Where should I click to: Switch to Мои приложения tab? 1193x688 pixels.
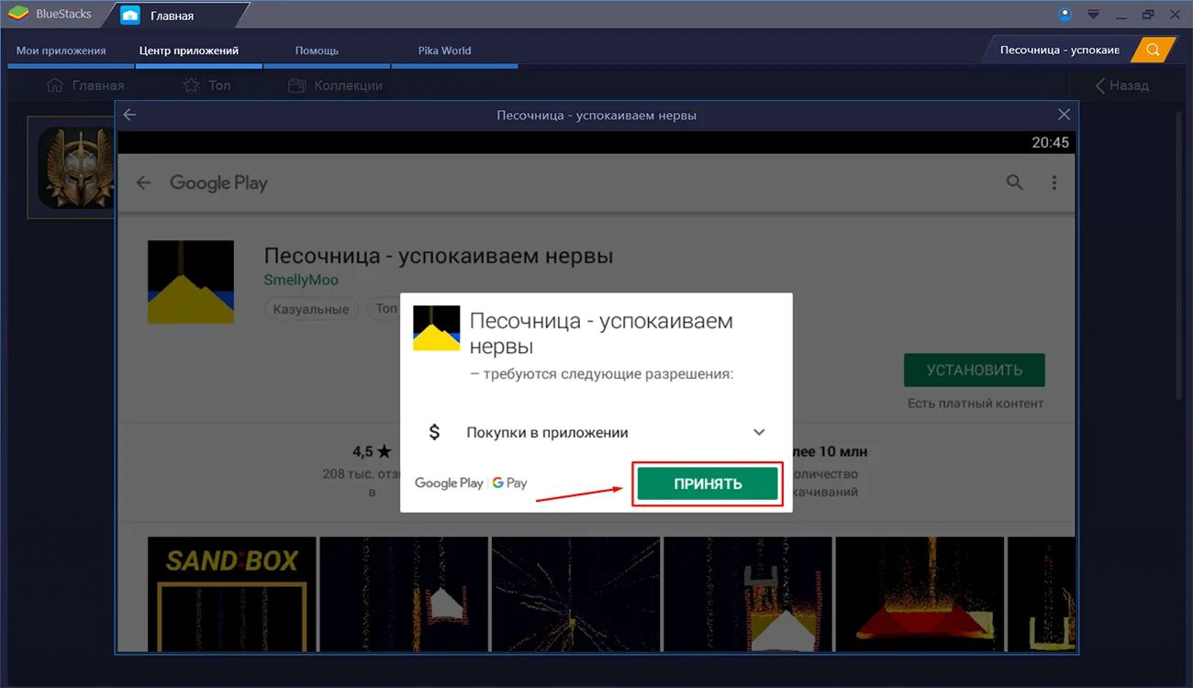tap(61, 50)
